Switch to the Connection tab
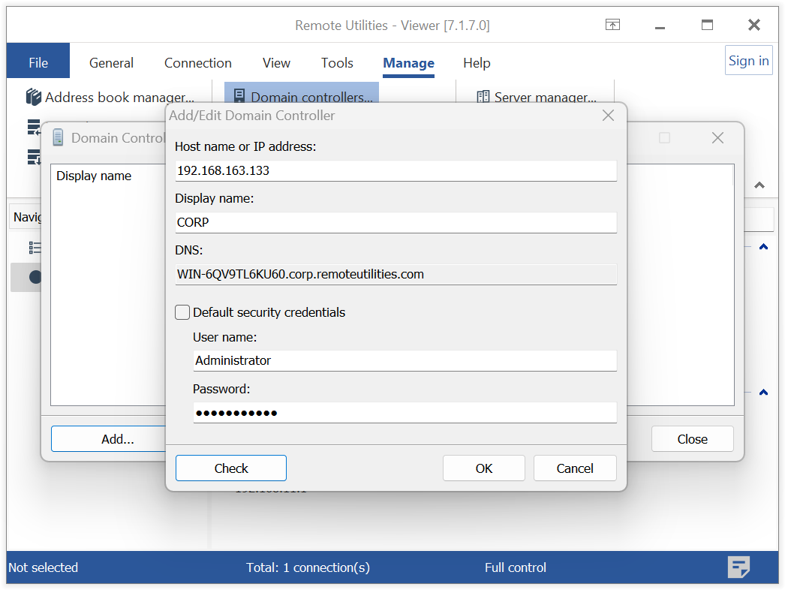Screen dimensions: 785x590 point(198,63)
